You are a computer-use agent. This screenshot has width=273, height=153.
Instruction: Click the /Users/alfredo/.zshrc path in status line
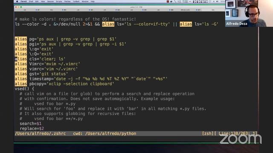click(40, 133)
